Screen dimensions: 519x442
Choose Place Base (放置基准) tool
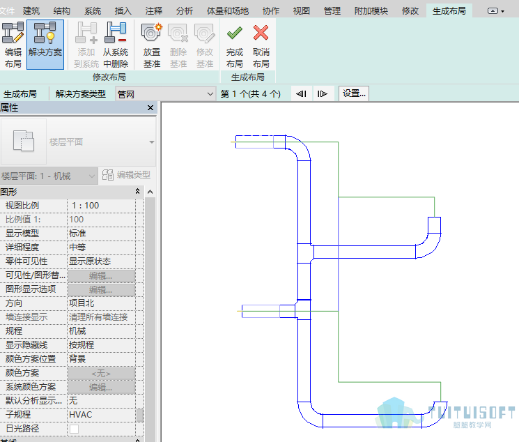pyautogui.click(x=152, y=45)
